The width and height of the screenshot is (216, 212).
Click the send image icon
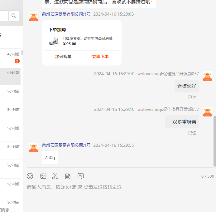[x=43, y=176]
